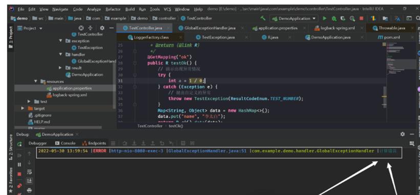Collapse the resources folder
The height and width of the screenshot is (195, 420).
point(36,81)
